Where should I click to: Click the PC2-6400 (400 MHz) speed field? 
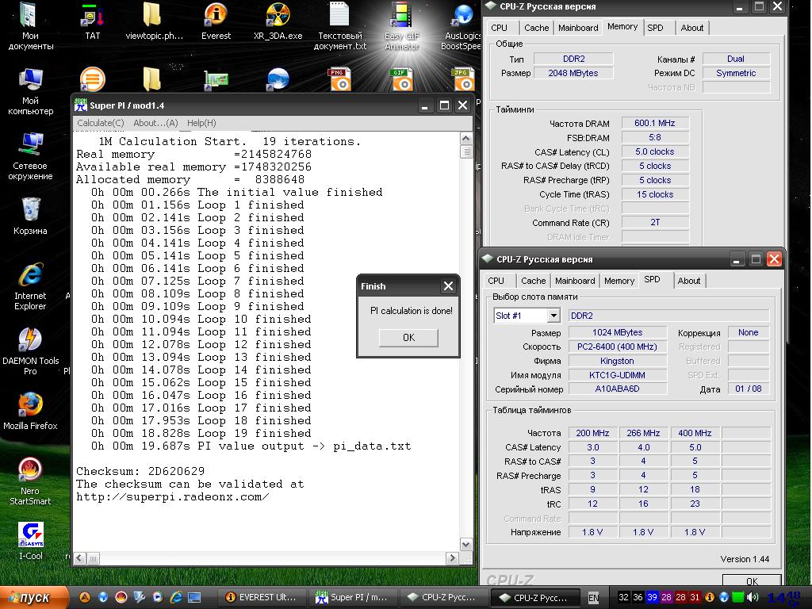point(617,347)
